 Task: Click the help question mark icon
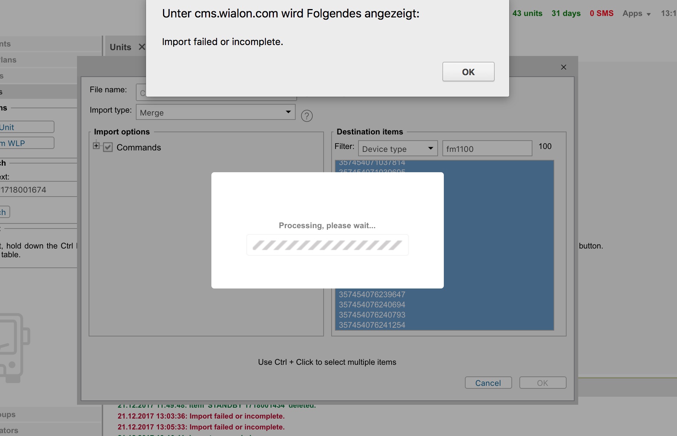click(x=307, y=116)
